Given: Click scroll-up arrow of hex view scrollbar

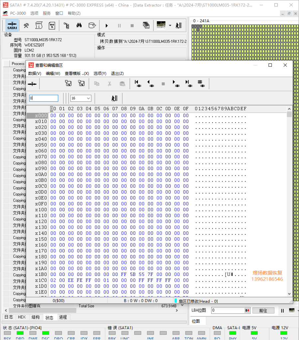Looking at the screenshot, I should (x=289, y=109).
